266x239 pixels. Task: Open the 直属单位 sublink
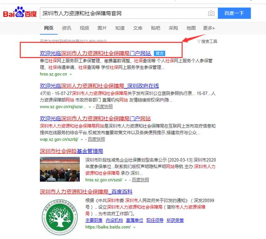(x=135, y=220)
